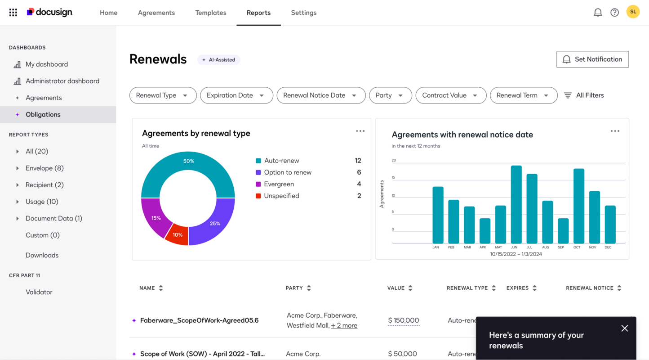Screen dimensions: 649x360
Task: Open the Renewal Type filter dropdown
Action: 163,95
